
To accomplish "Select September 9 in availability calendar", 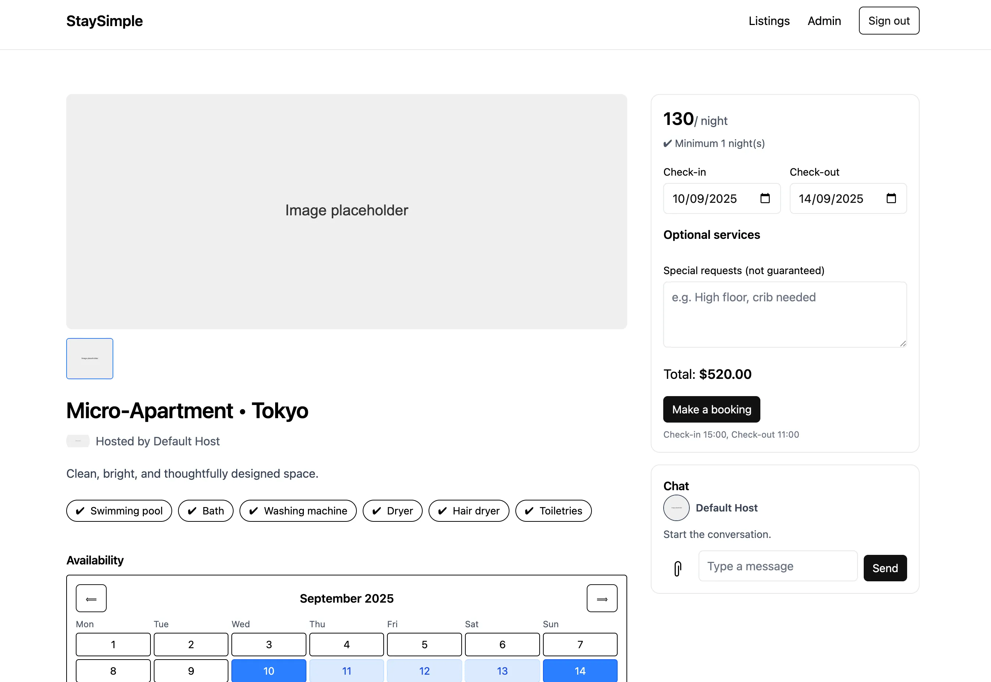I will pyautogui.click(x=191, y=671).
